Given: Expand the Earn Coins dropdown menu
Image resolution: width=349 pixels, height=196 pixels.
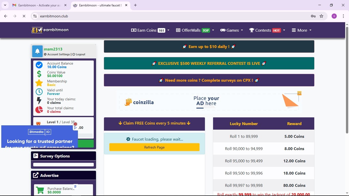Looking at the screenshot, I should point(150,30).
